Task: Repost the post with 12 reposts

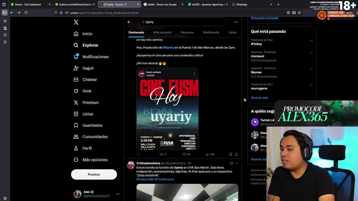Action: [163, 154]
